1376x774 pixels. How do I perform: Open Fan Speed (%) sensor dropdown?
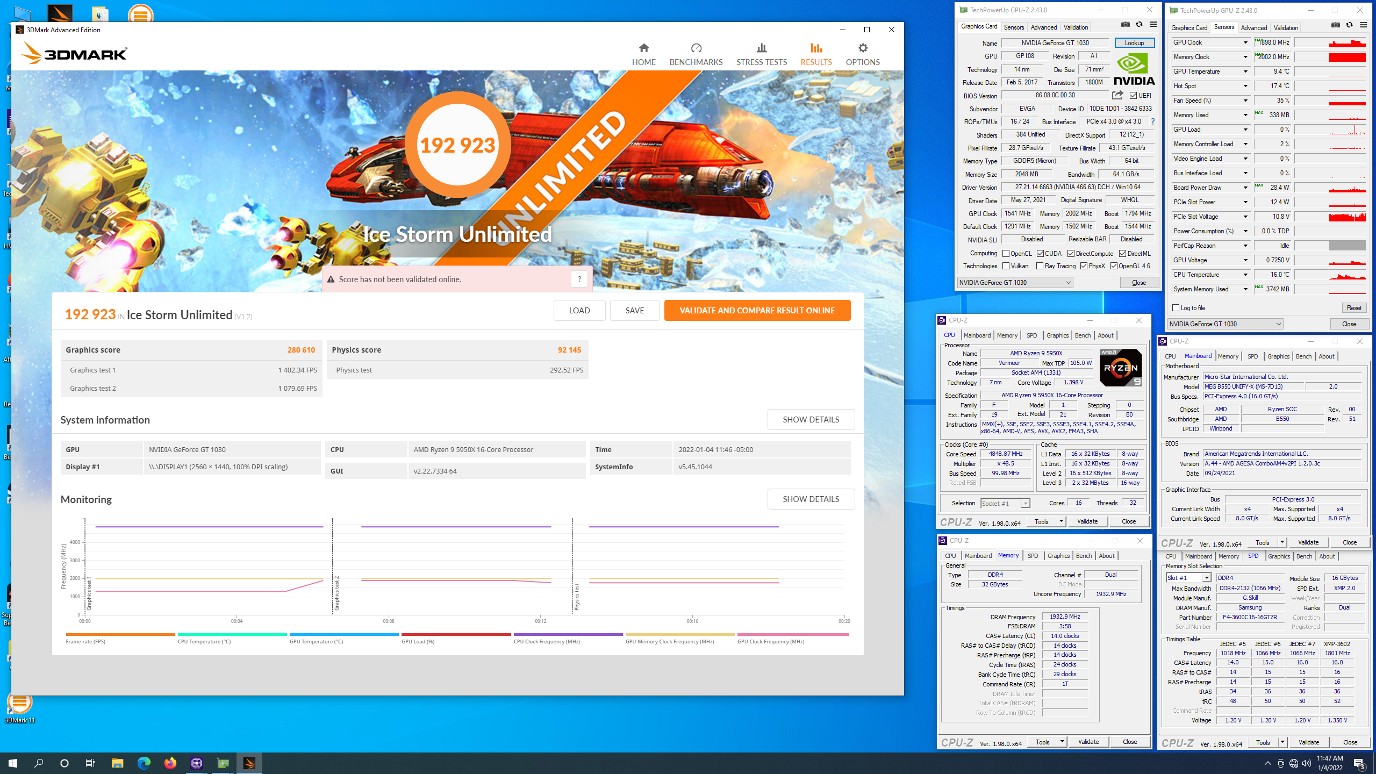click(x=1245, y=101)
